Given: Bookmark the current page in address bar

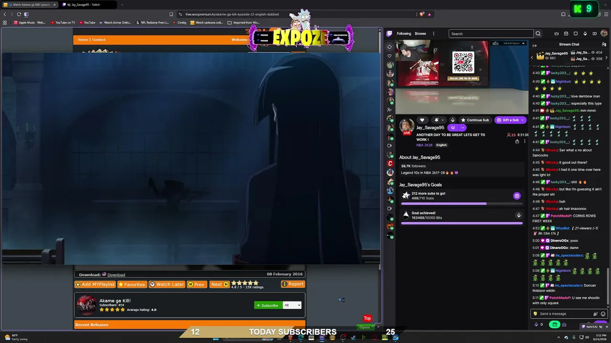Looking at the screenshot, I should pos(171,14).
